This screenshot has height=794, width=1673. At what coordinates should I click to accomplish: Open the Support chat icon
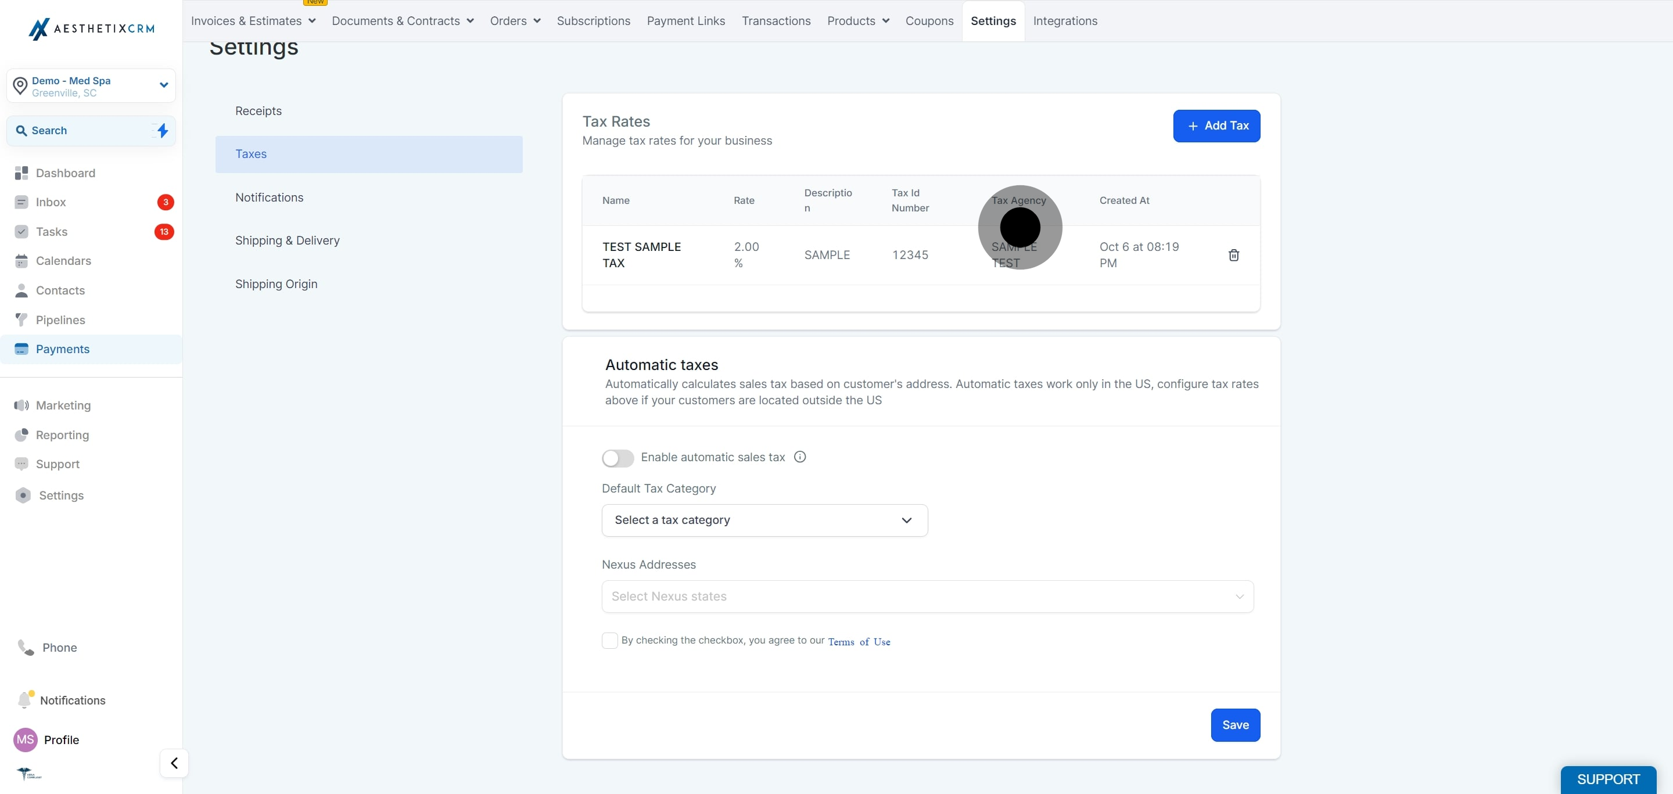[21, 464]
